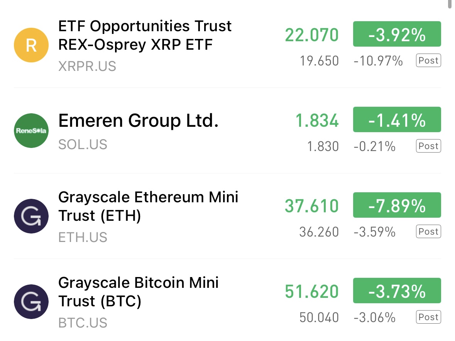Toggle the -1.41% change display badge
Viewport: 455px width, 341px height.
tap(397, 121)
